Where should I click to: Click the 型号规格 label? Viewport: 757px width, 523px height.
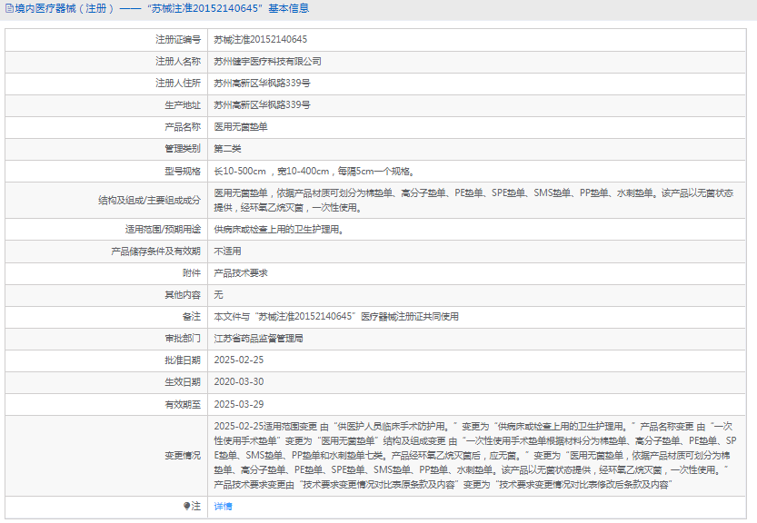click(183, 172)
